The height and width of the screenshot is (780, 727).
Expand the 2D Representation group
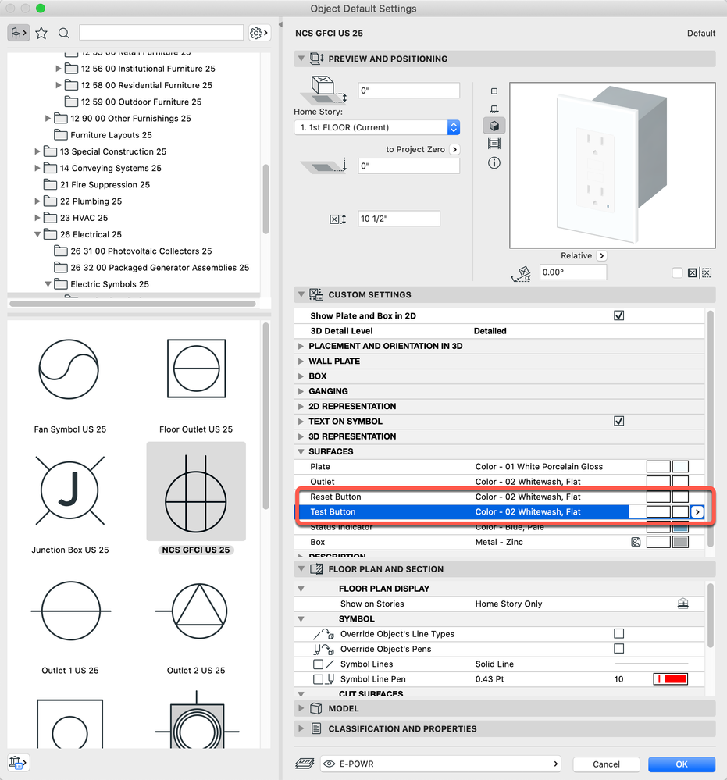coord(301,406)
